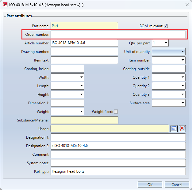Image resolution: width=192 pixels, height=190 pixels.
Task: Click into the Comment field
Action: point(118,154)
